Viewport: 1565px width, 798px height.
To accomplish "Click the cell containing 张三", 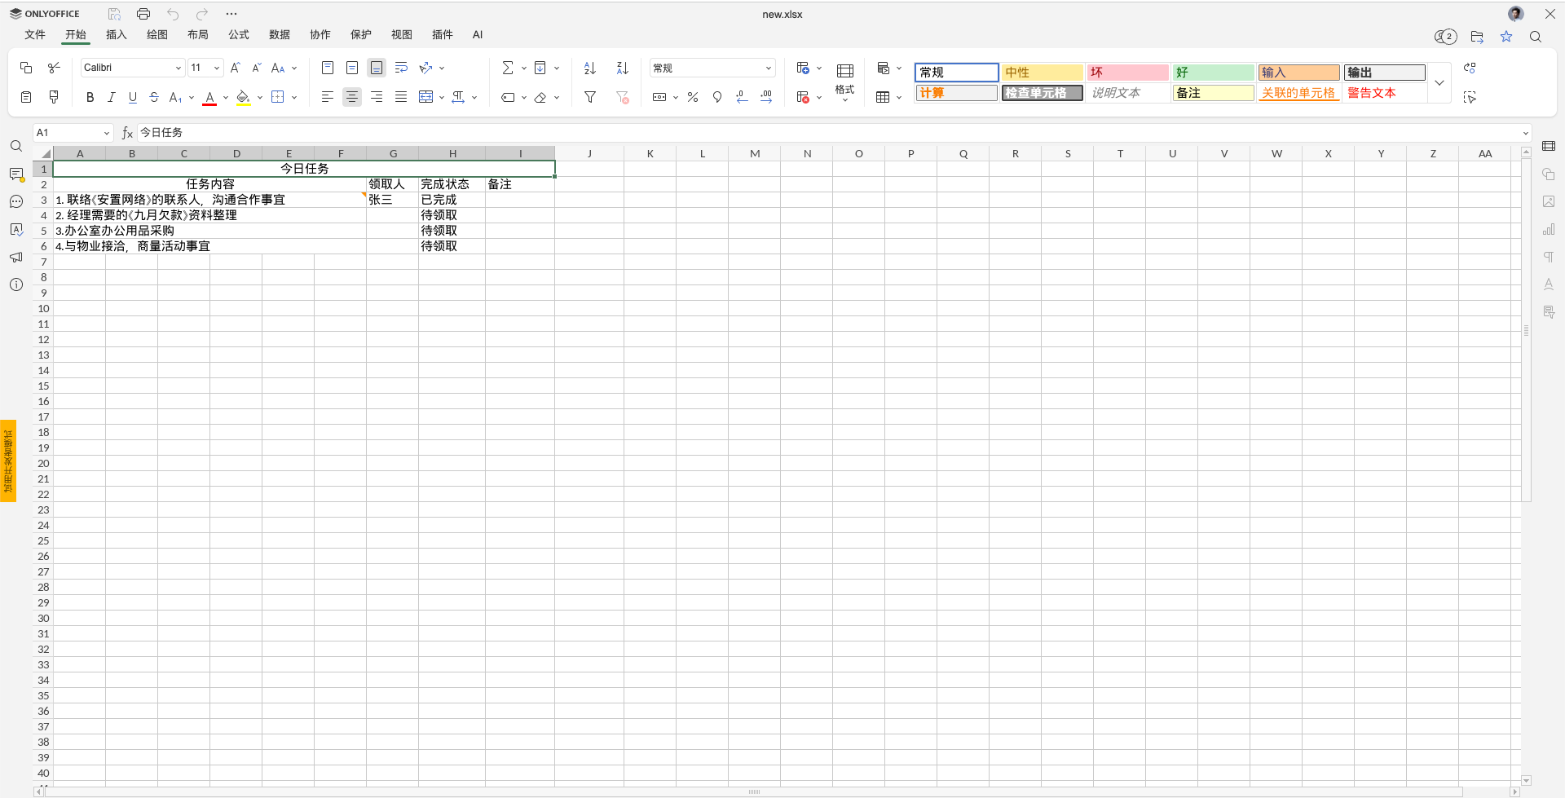I will point(392,200).
